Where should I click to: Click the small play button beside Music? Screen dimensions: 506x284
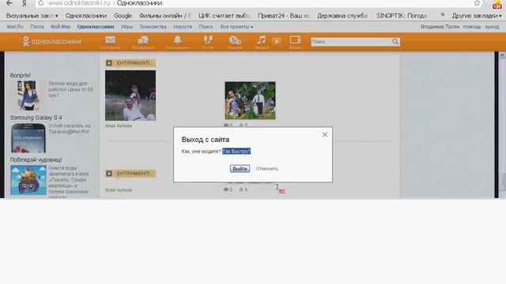tap(277, 41)
